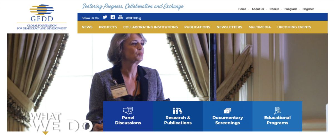Visit the Funglode link
This screenshot has width=334, height=135.
291,9
